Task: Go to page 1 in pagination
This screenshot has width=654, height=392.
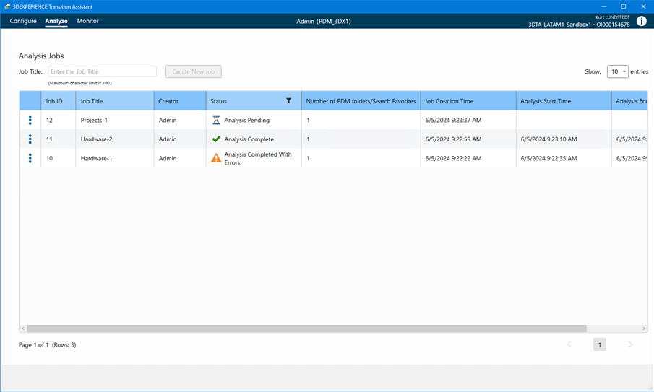Action: coord(599,344)
